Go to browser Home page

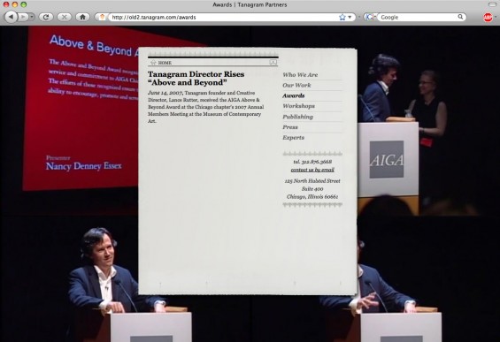click(82, 17)
